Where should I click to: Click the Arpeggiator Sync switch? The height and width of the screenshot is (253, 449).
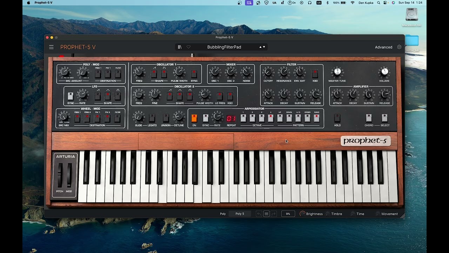click(206, 118)
